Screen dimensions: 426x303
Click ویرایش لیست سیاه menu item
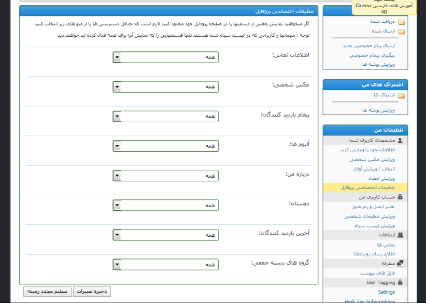375,226
